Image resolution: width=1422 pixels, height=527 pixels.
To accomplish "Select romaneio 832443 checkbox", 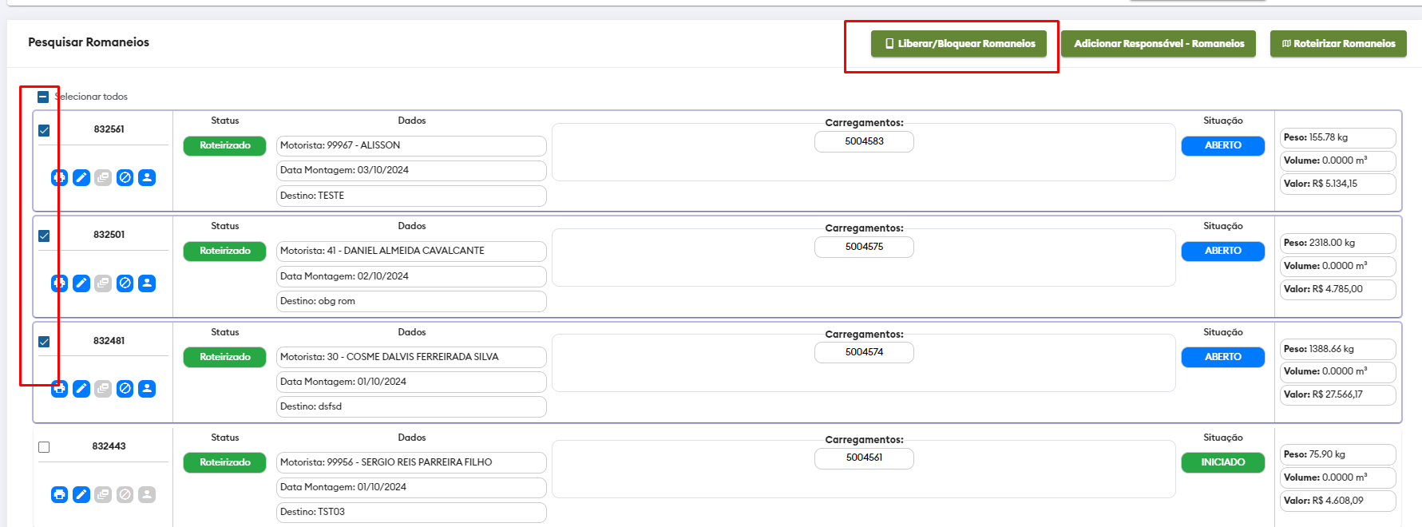I will (x=44, y=447).
